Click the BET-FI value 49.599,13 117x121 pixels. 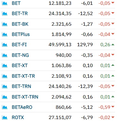60,45
